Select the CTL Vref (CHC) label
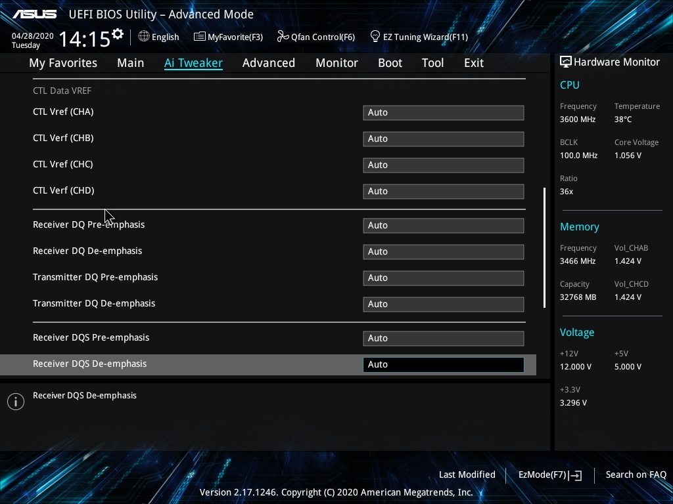 63,164
